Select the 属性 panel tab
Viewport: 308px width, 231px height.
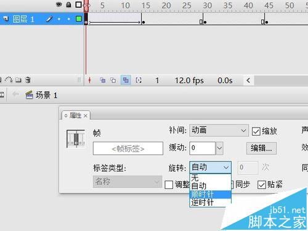tap(75, 116)
